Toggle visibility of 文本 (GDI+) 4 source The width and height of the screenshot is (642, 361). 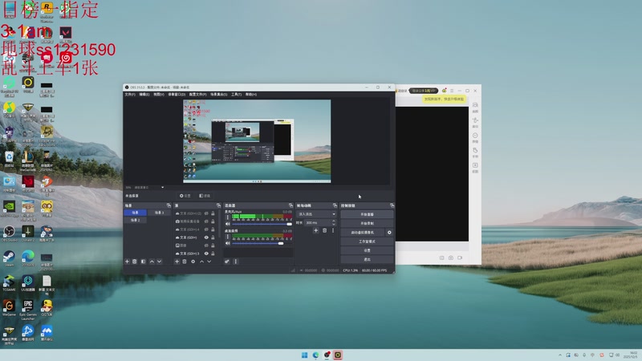tap(206, 229)
